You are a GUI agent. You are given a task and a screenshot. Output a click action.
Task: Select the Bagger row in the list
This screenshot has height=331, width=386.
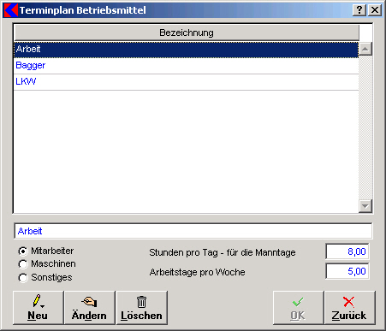[186, 66]
